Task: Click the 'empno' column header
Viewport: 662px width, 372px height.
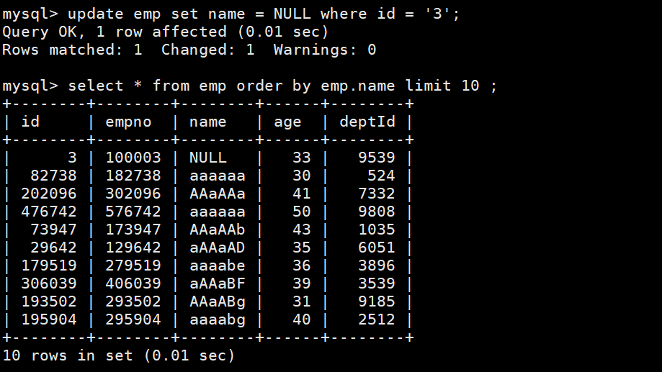Action: [128, 122]
